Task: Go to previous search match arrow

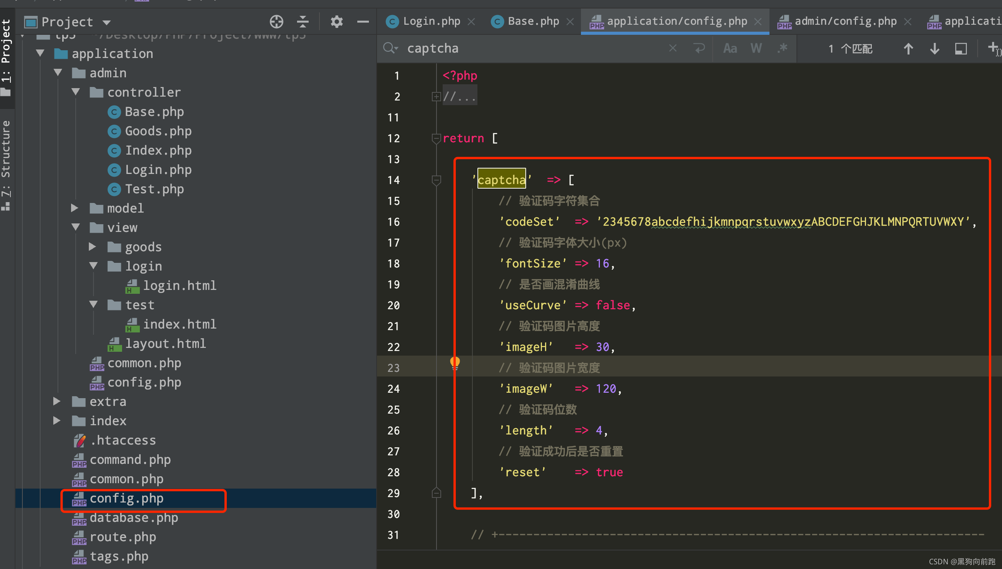Action: 908,49
